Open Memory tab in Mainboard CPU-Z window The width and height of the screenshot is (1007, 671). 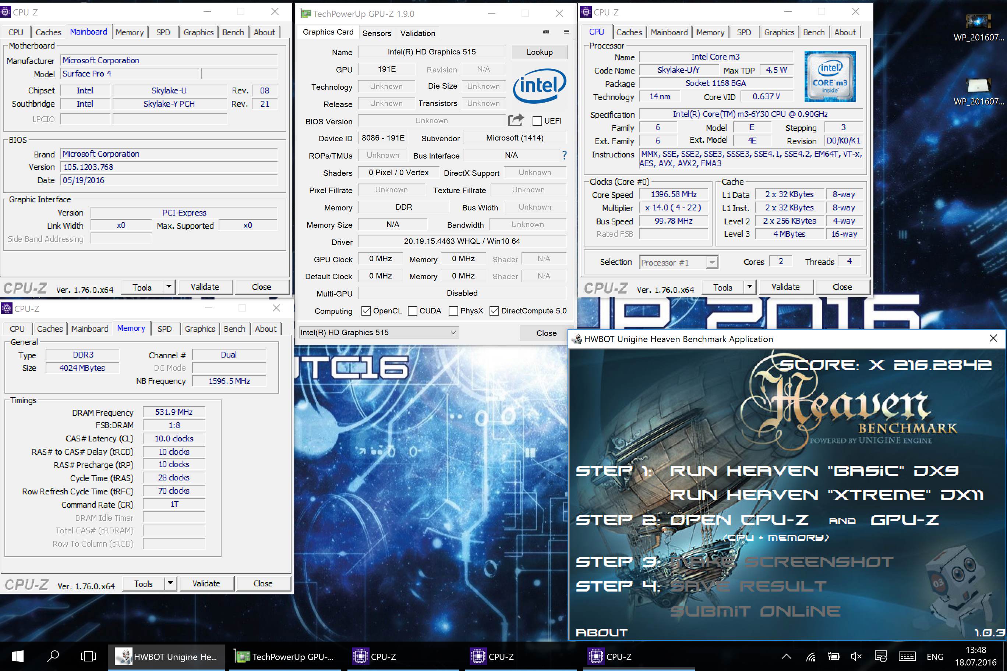[129, 32]
